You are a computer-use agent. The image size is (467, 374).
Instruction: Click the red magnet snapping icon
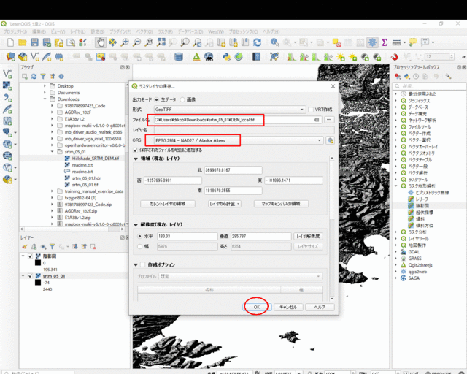click(x=395, y=56)
